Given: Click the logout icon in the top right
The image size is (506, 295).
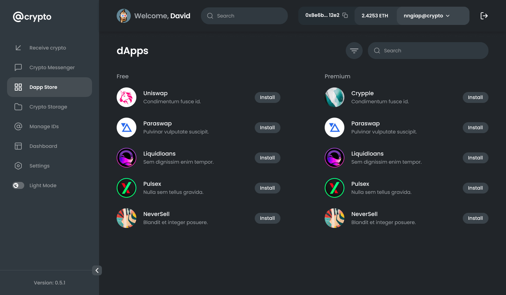Looking at the screenshot, I should click(484, 15).
